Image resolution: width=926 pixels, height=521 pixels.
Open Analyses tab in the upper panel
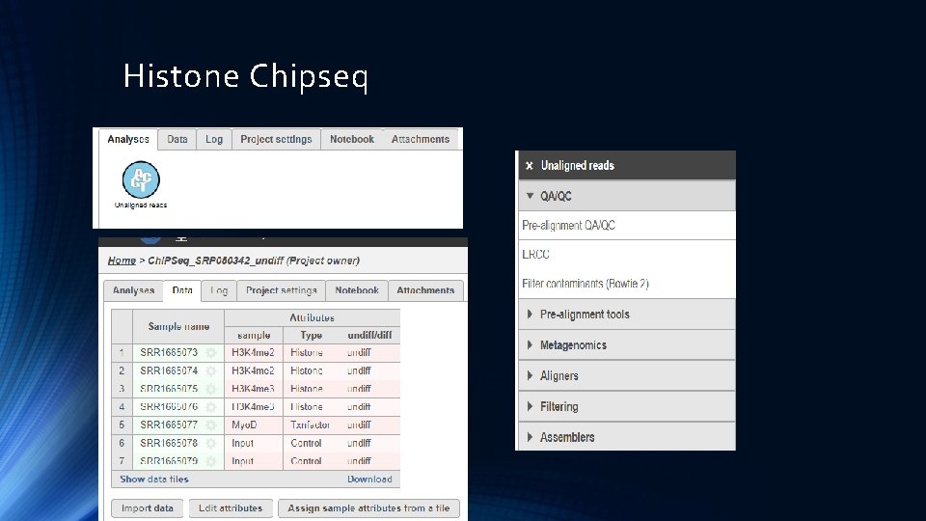click(x=128, y=139)
